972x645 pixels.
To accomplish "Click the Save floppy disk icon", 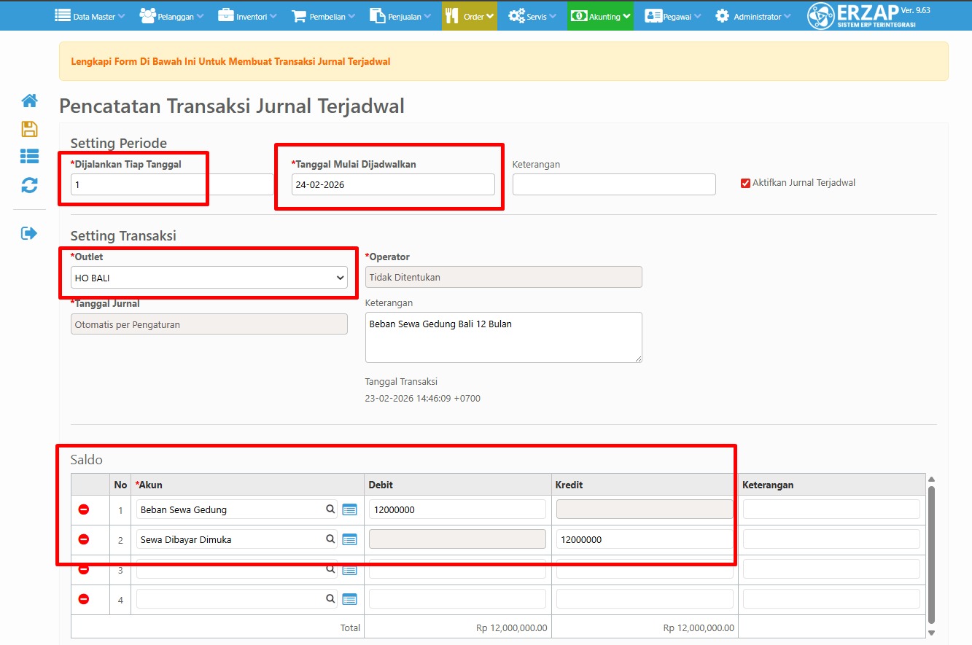I will (x=29, y=129).
